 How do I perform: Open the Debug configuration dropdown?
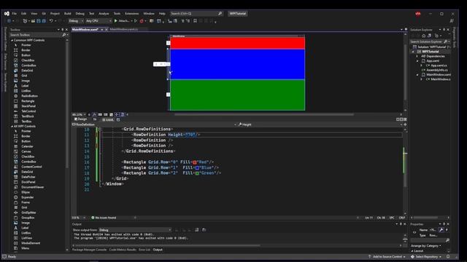[x=76, y=21]
